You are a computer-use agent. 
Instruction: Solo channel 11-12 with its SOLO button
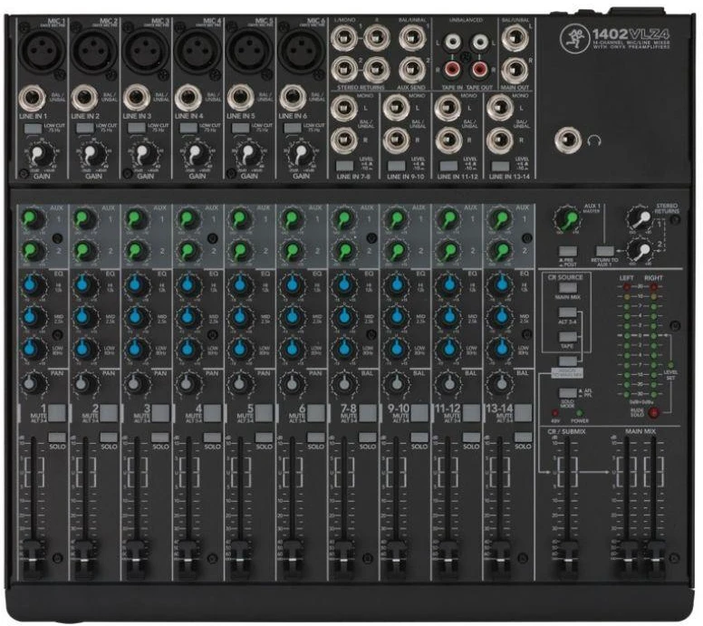pyautogui.click(x=471, y=438)
